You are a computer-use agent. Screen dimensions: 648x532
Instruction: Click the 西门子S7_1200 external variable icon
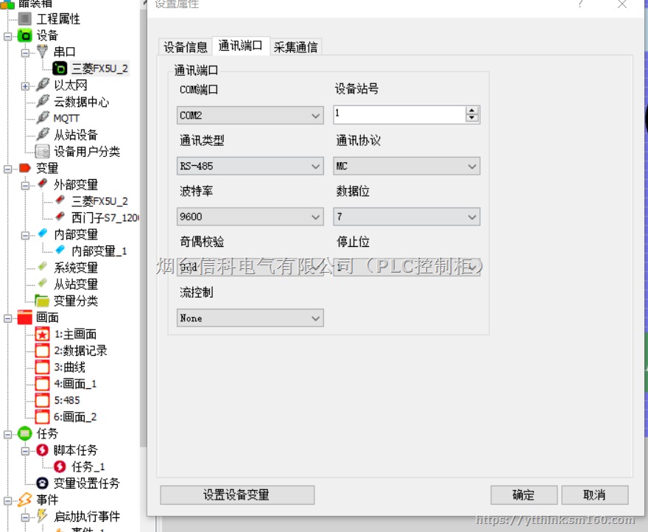click(x=59, y=217)
